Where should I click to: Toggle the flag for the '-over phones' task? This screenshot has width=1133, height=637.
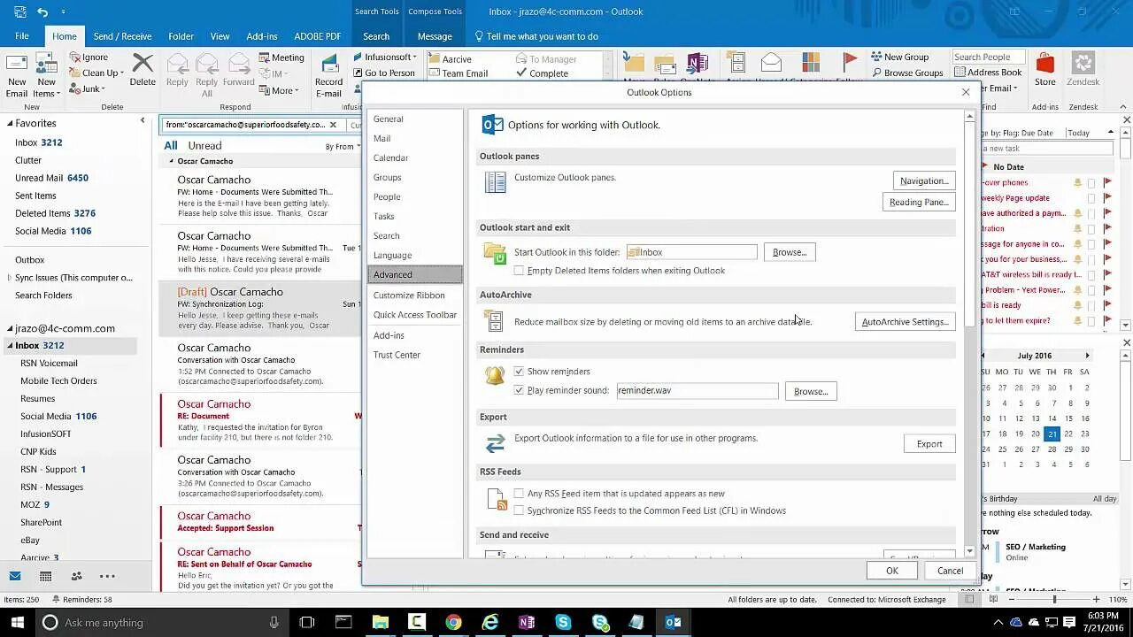(x=1107, y=182)
